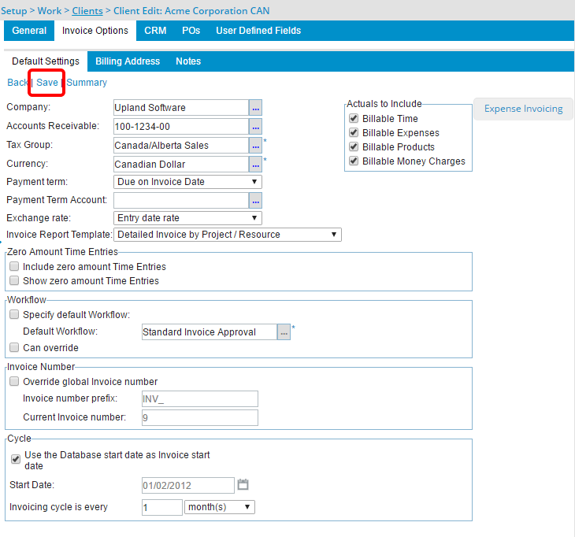This screenshot has height=537, width=575.
Task: Expand the Invoice Report Template dropdown
Action: tap(228, 235)
